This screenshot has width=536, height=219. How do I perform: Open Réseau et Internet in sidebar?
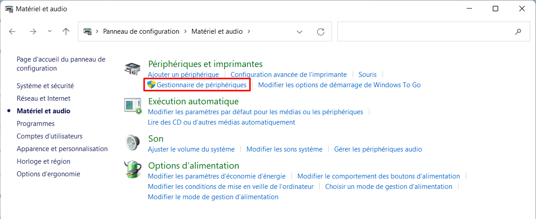pyautogui.click(x=43, y=98)
